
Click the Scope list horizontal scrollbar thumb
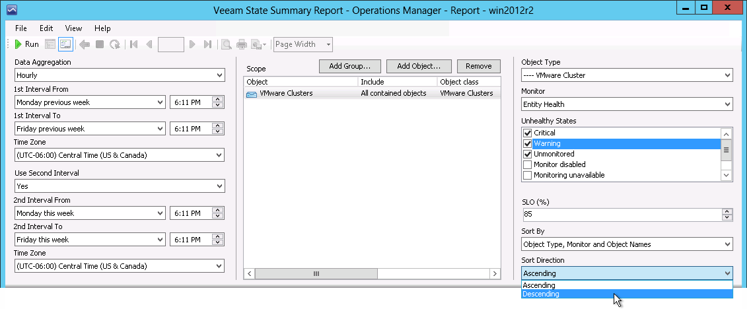pos(316,274)
